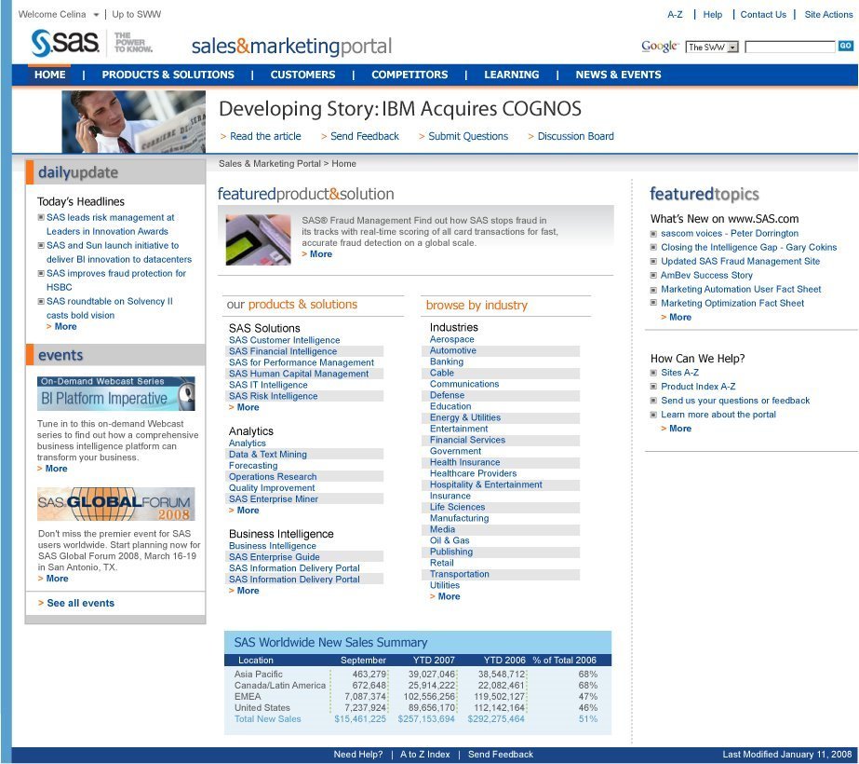Click More under Business Intelligence section
Screen dimensions: 859x764
click(248, 591)
